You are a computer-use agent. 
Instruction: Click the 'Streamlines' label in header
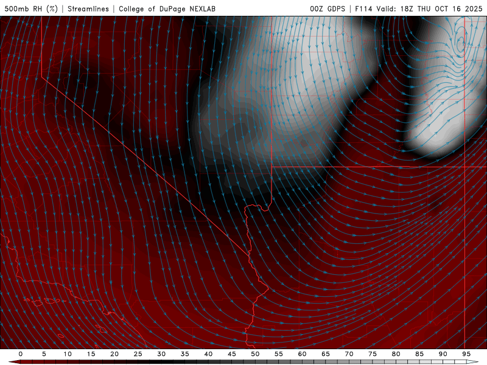click(x=88, y=9)
